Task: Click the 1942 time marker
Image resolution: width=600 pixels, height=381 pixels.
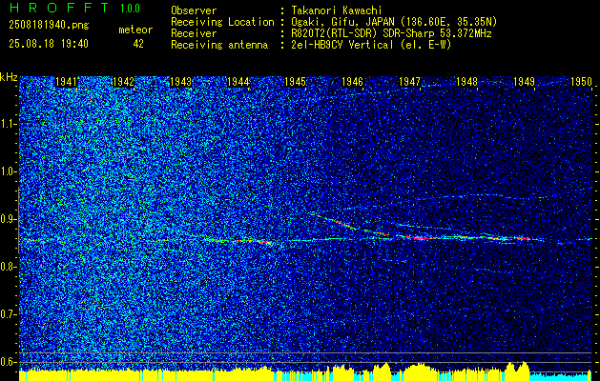Action: point(124,81)
